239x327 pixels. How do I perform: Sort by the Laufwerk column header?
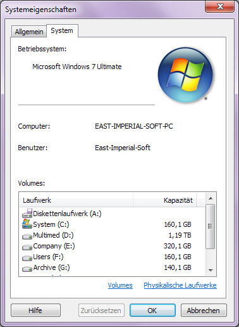tap(77, 200)
